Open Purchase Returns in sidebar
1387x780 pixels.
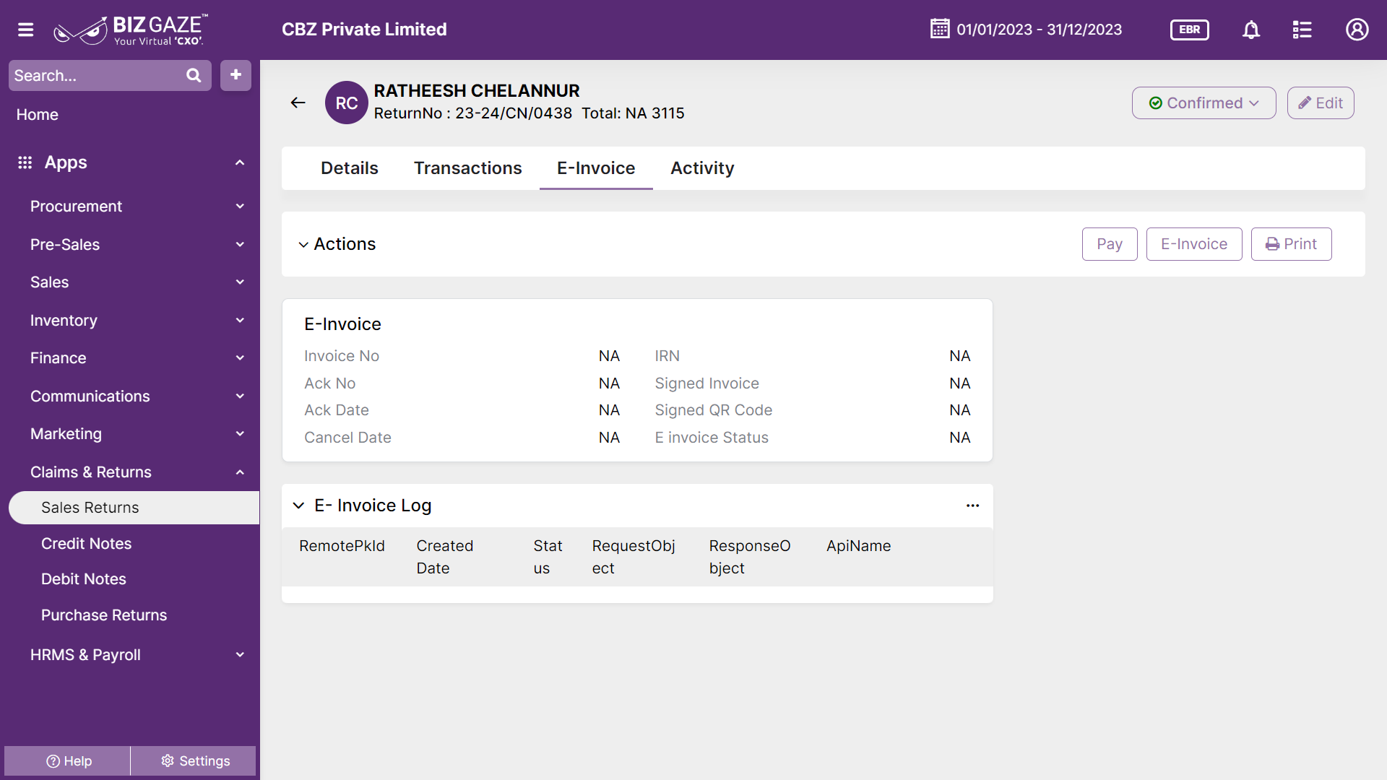click(104, 615)
